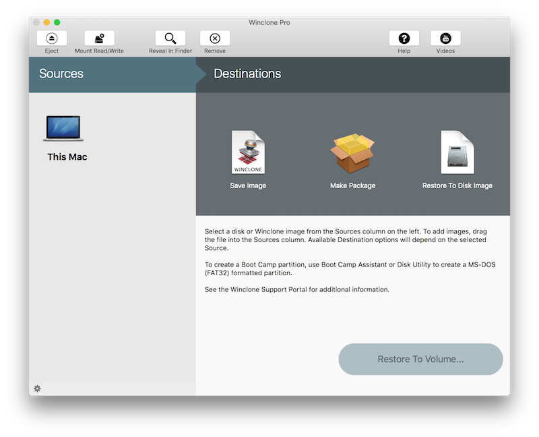Click the "Select a disk or Winclone image" paragraph
Image resolution: width=539 pixels, height=437 pixels.
pyautogui.click(x=346, y=239)
